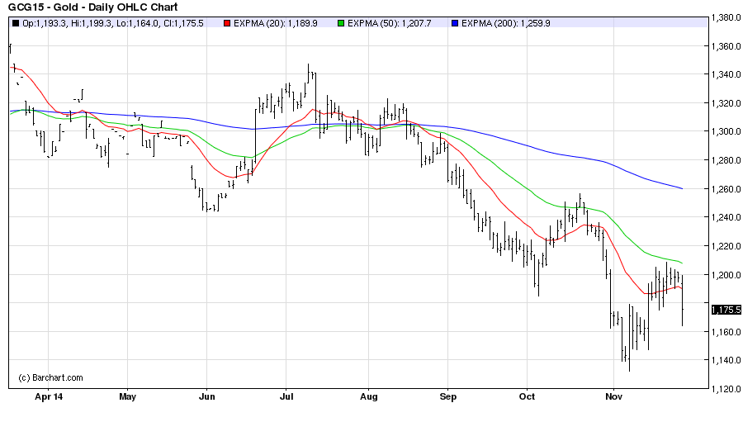This screenshot has width=743, height=422.
Task: Click the Oct date axis label
Action: coord(527,396)
